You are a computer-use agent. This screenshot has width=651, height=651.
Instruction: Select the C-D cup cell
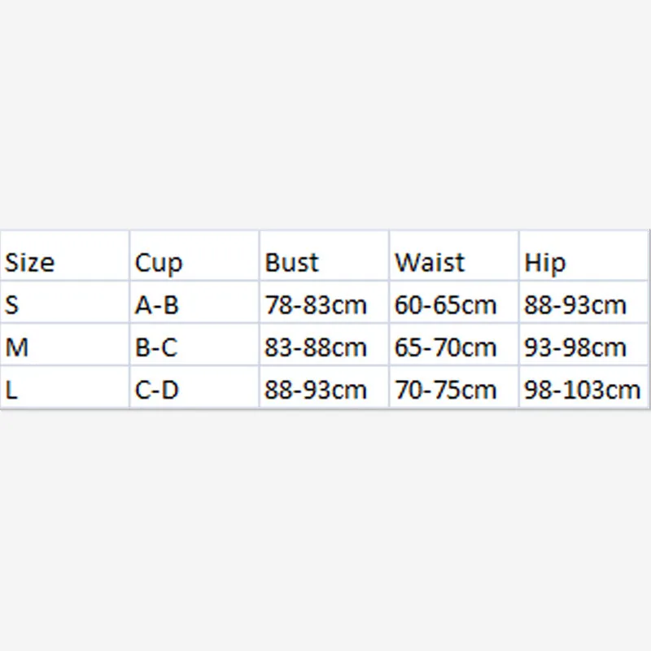click(194, 387)
